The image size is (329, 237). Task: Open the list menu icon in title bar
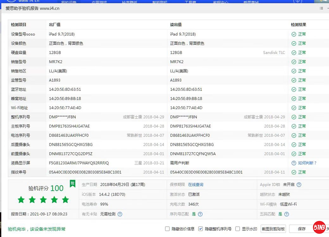321,8
